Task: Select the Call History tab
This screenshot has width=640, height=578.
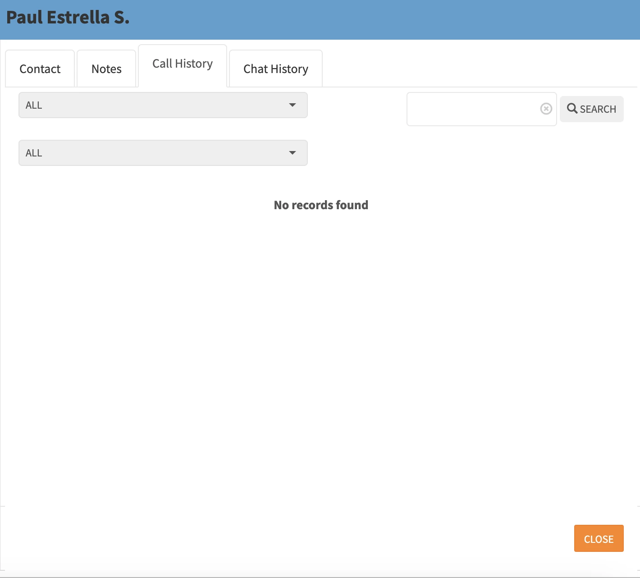Action: pyautogui.click(x=182, y=64)
